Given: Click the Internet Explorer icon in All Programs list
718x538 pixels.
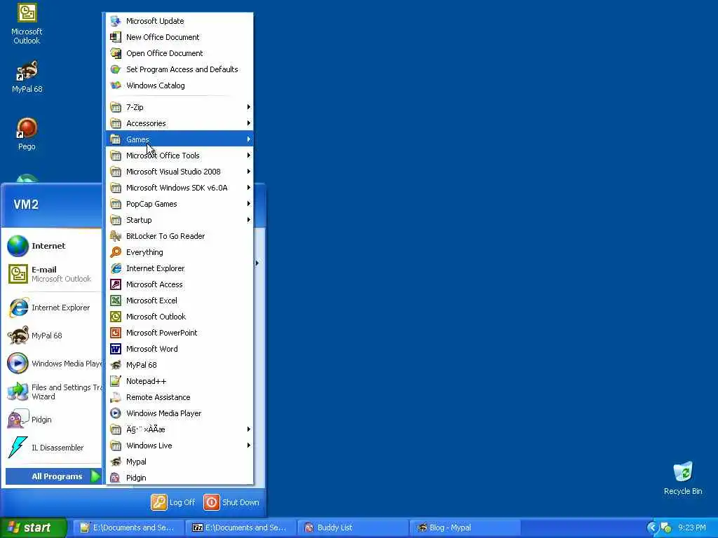Looking at the screenshot, I should pos(116,268).
